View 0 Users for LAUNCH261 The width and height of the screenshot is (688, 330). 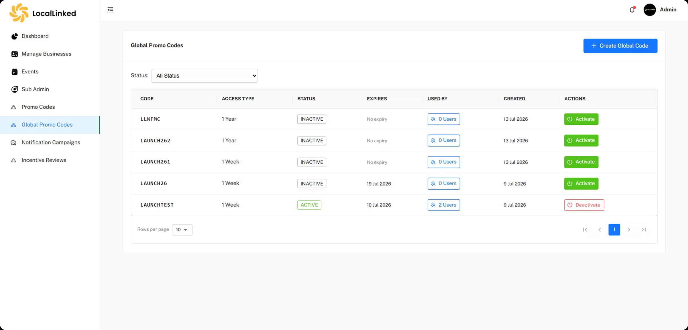(x=444, y=162)
